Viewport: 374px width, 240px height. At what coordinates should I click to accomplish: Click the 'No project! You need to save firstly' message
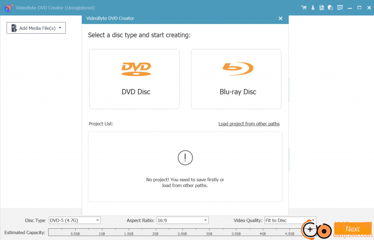pos(185,183)
